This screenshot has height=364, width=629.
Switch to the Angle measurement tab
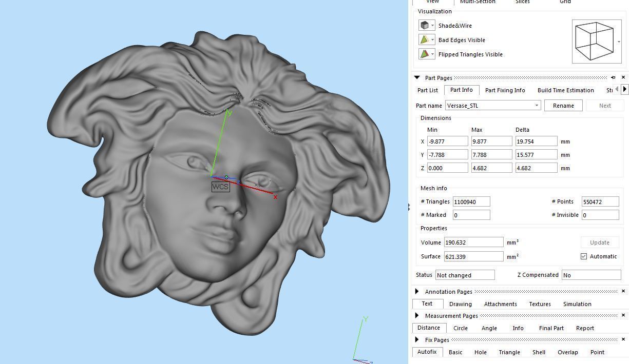489,328
